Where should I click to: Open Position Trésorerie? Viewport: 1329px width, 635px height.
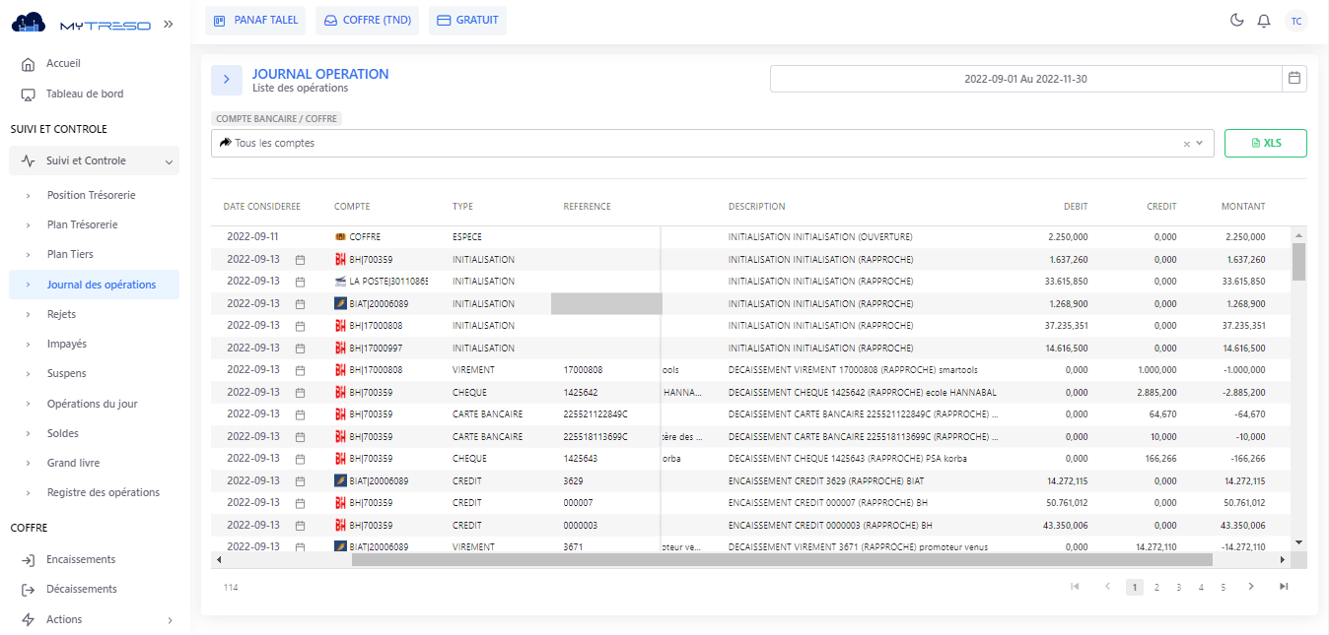click(91, 195)
